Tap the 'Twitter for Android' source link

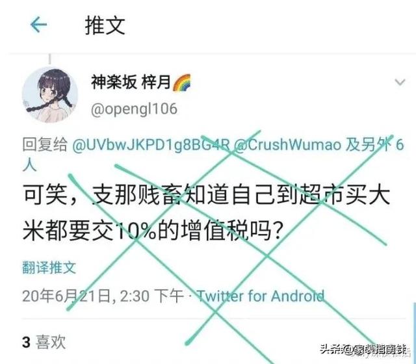pos(261,296)
